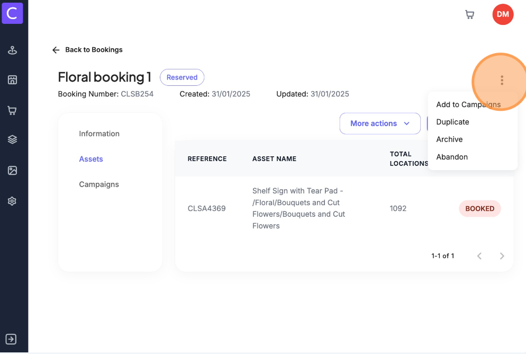Open the store sidebar icon
The height and width of the screenshot is (354, 526).
(x=12, y=80)
